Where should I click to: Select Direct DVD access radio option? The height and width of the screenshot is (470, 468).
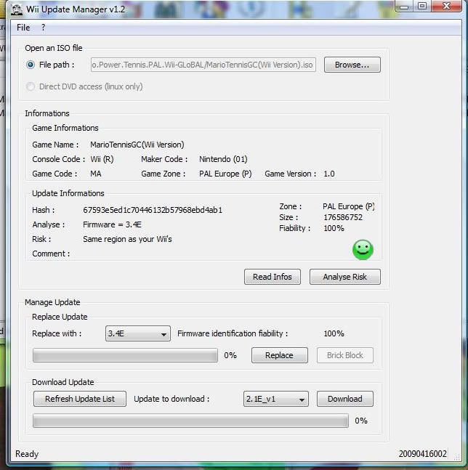point(31,86)
